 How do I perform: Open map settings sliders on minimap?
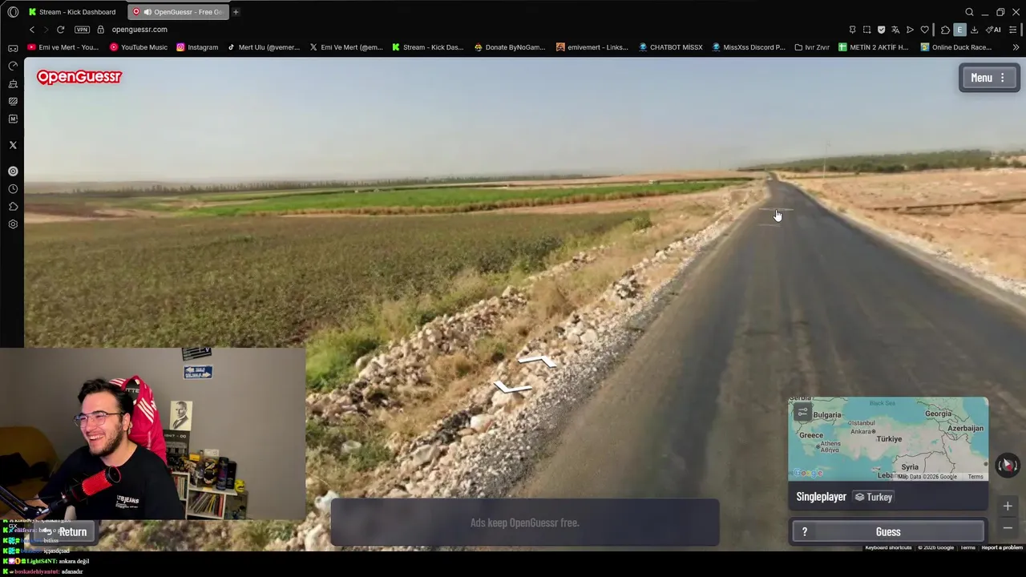point(802,412)
